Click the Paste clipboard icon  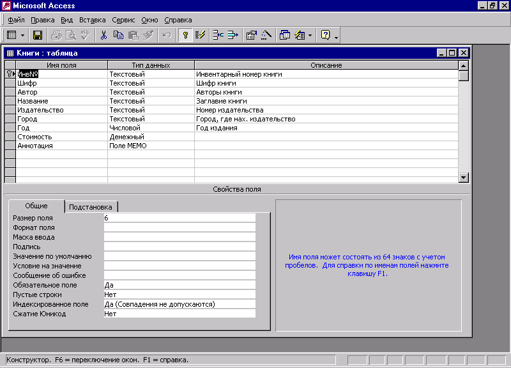tap(133, 35)
